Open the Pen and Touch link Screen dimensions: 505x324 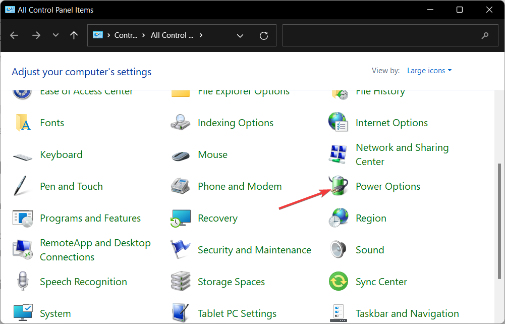(x=71, y=186)
